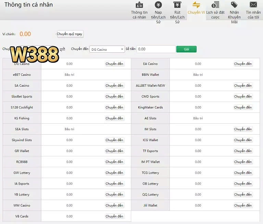263x224 pixels.
Task: Click Chuyển đến for YB Lottery
Action: pyautogui.click(x=114, y=195)
